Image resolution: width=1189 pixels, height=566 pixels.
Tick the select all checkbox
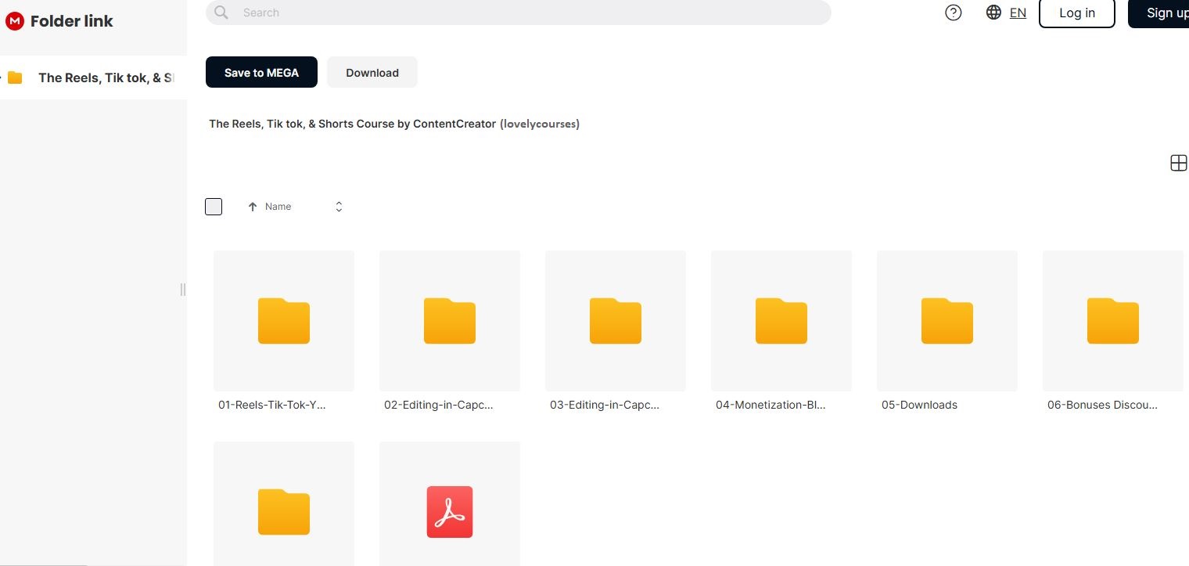point(214,207)
